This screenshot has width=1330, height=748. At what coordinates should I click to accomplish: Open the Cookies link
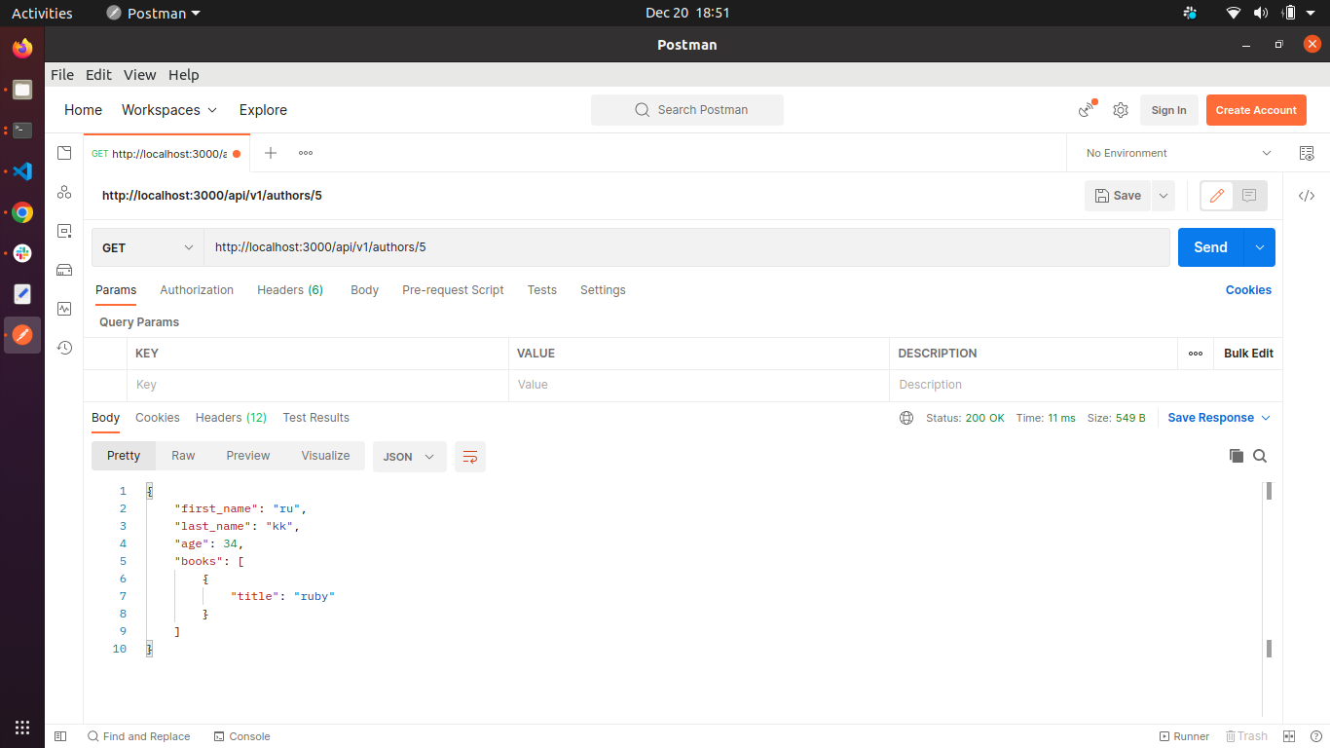click(1248, 290)
